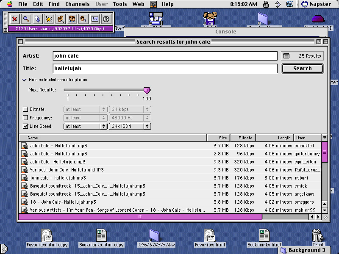The height and width of the screenshot is (254, 339).
Task: Click the file icon beside nsbari's result row
Action: coord(25,178)
